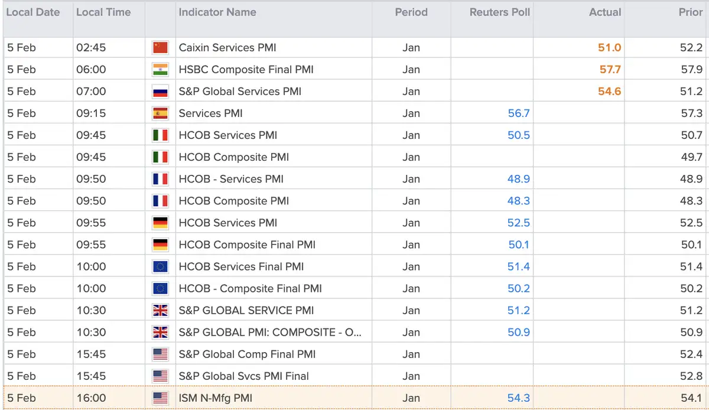709x410 pixels.
Task: Click actual value 51.0 for Caixin Services
Action: pos(610,48)
